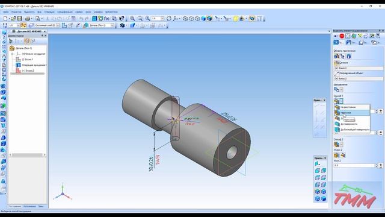This screenshot has width=385, height=217.
Task: Open the Деталь (Тел-1) combo box
Action: coord(102,25)
